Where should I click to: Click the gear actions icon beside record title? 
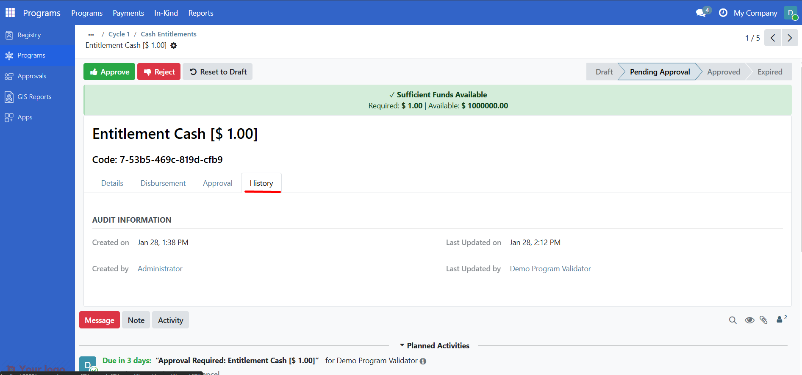point(174,46)
